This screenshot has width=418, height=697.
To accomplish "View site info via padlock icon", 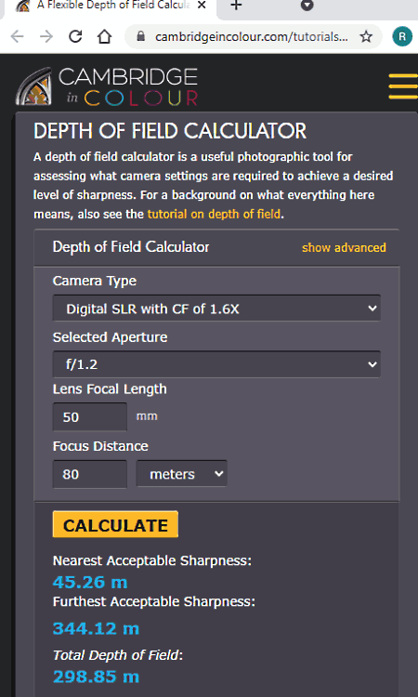I will [x=141, y=36].
